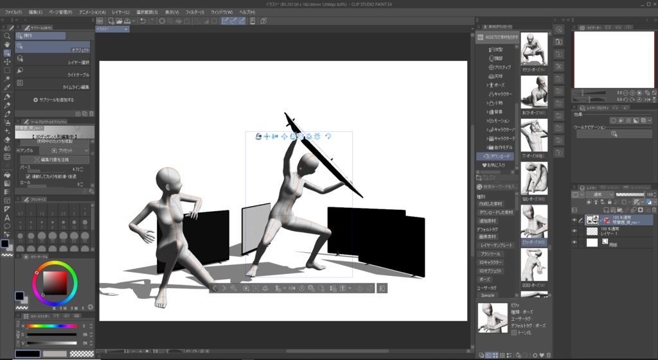Open CLIP STUDIO launcher icon in command bar
This screenshot has width=658, height=360.
click(x=100, y=21)
